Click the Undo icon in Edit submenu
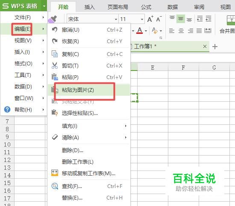Screen dimensions: 235x206 [55, 29]
